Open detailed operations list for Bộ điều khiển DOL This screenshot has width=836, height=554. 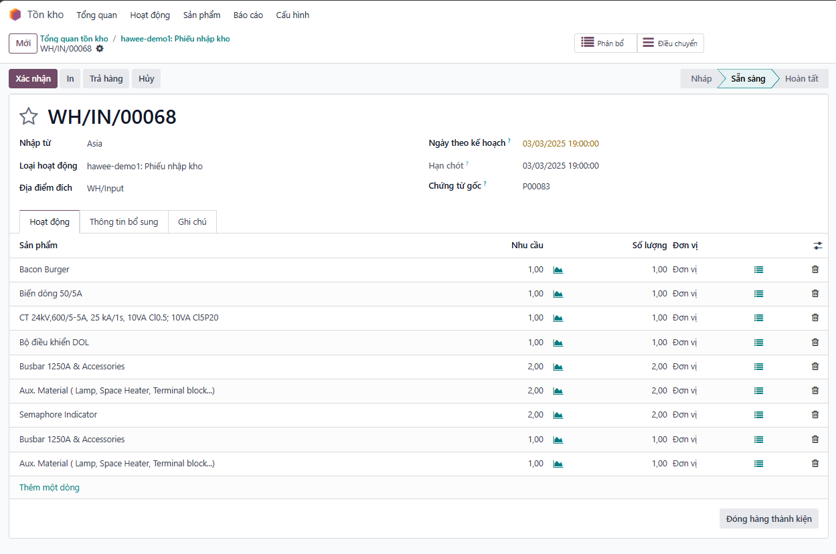(758, 343)
